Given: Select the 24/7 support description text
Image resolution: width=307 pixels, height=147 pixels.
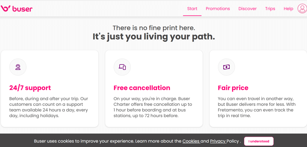Looking at the screenshot, I should (49, 107).
